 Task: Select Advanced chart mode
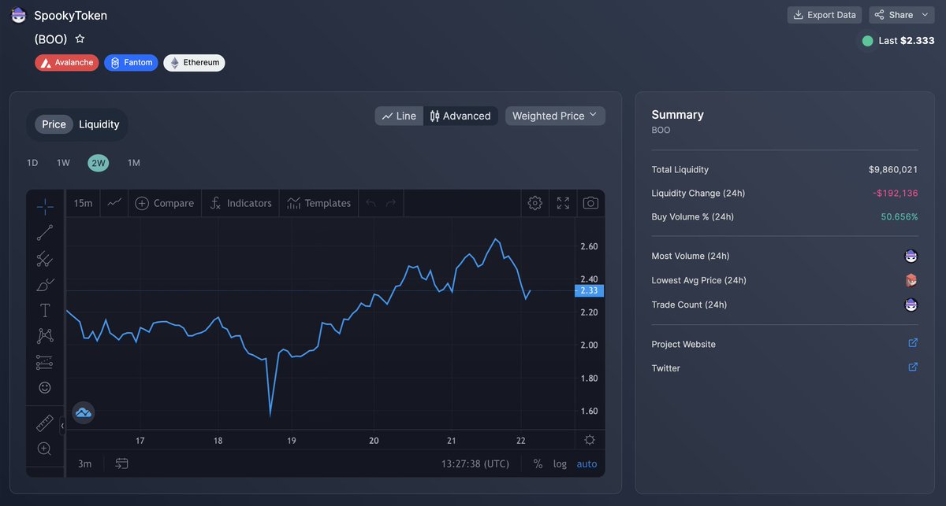pyautogui.click(x=460, y=116)
